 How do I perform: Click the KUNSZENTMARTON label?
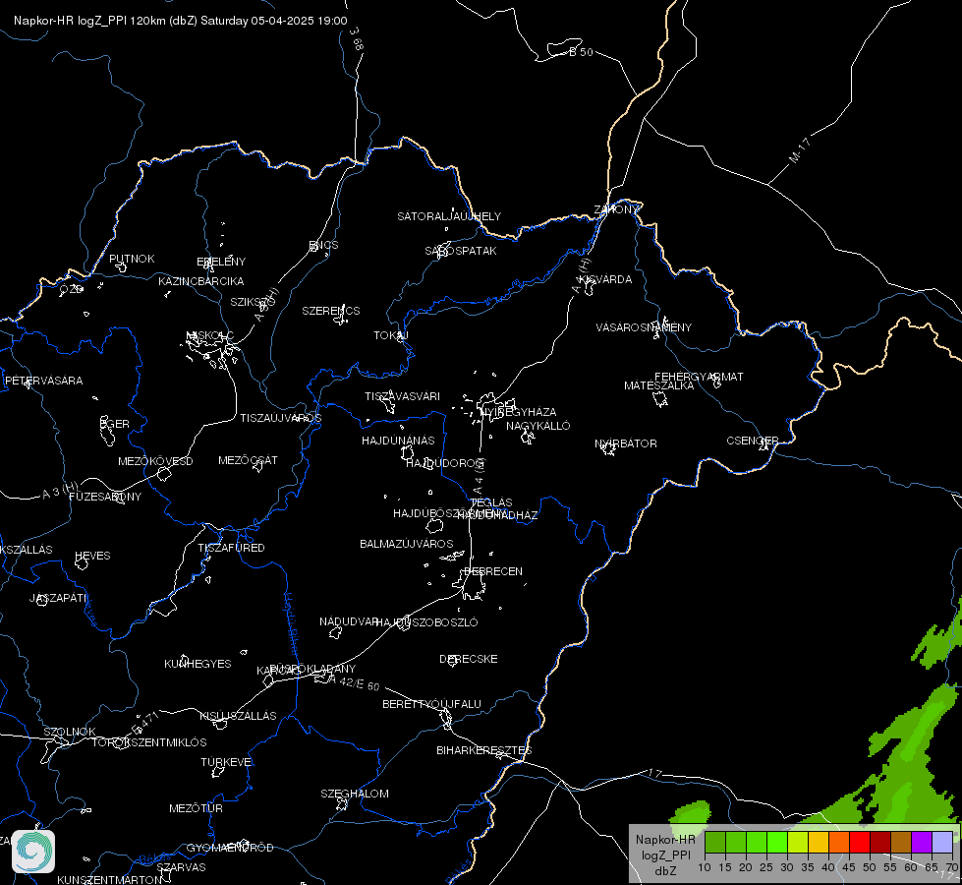[x=110, y=879]
